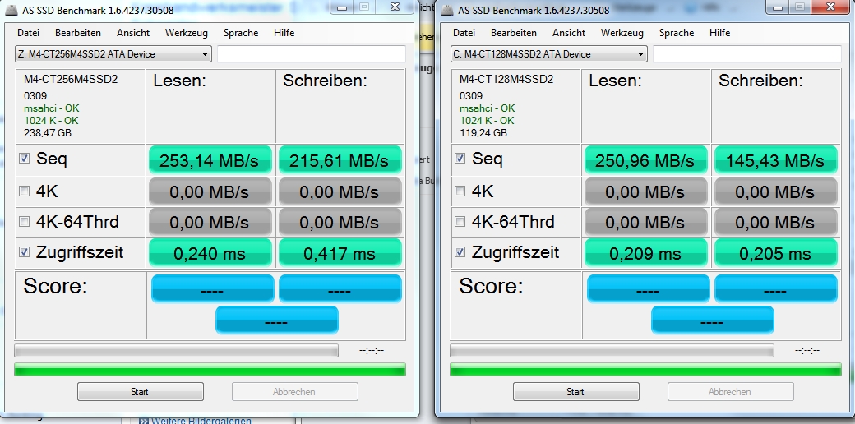Screen dimensions: 855x424
Task: Click Abbrechen button in the right window
Action: [x=730, y=391]
